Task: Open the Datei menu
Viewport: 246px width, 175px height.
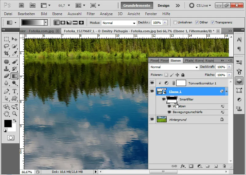Action: click(8, 14)
